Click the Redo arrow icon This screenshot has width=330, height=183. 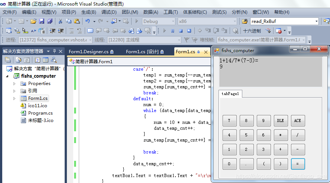101,21
